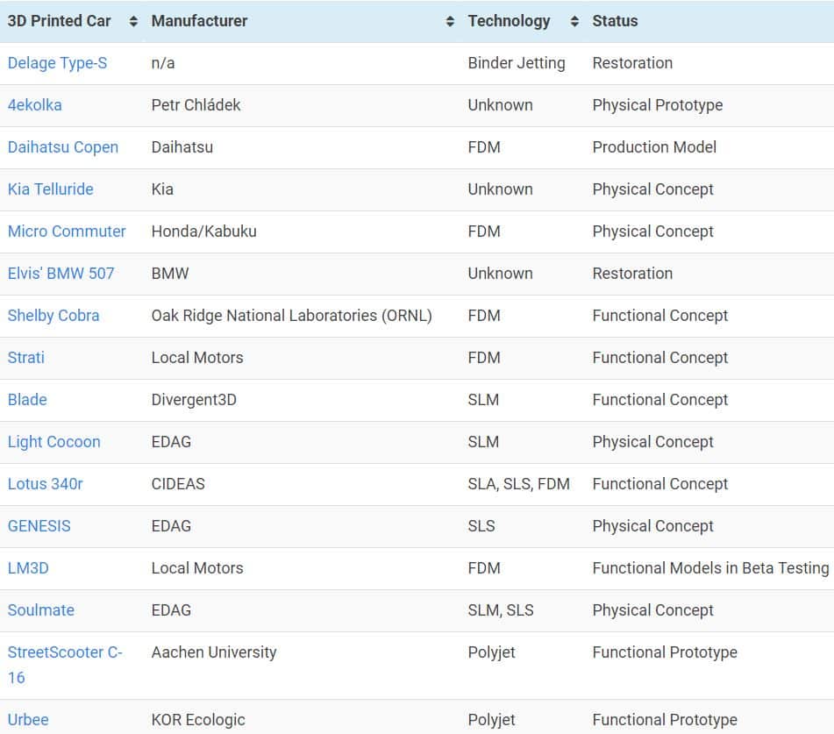This screenshot has height=734, width=834.
Task: Open the GENESIS entry link
Action: pos(39,526)
